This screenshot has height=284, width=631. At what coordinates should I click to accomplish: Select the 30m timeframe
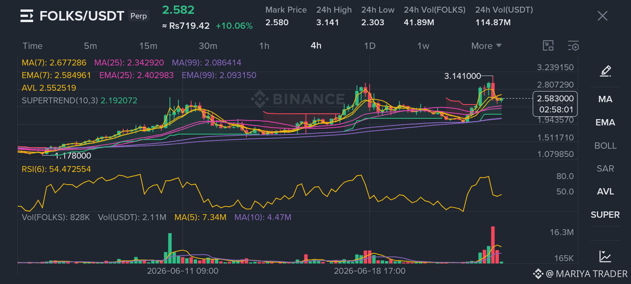(x=208, y=46)
